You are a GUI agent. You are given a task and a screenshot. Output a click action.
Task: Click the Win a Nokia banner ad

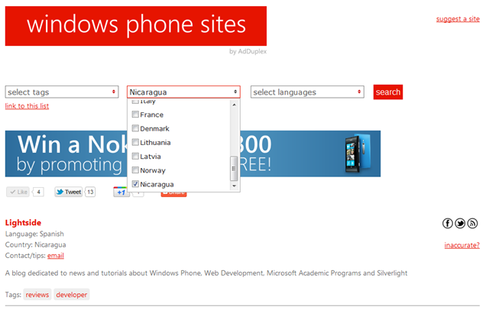193,153
